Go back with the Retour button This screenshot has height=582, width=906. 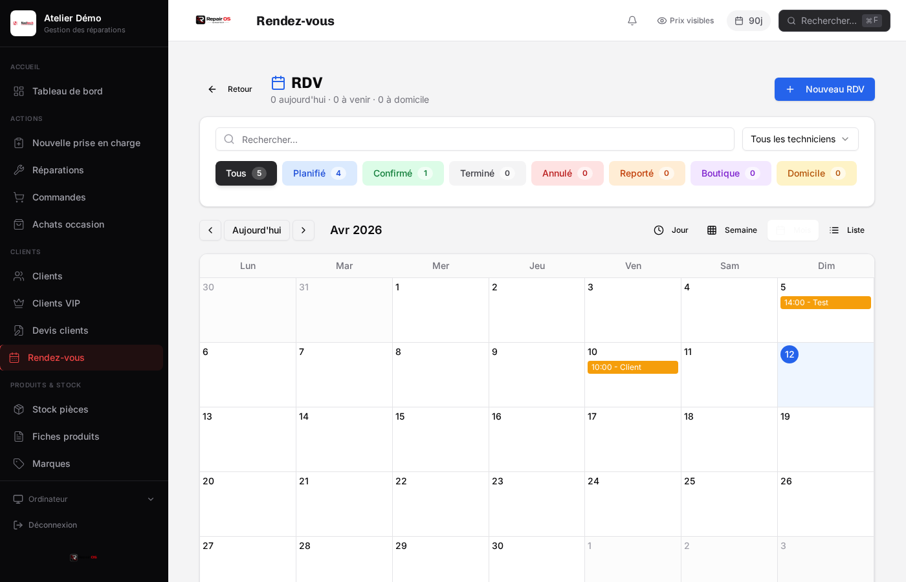(x=230, y=89)
